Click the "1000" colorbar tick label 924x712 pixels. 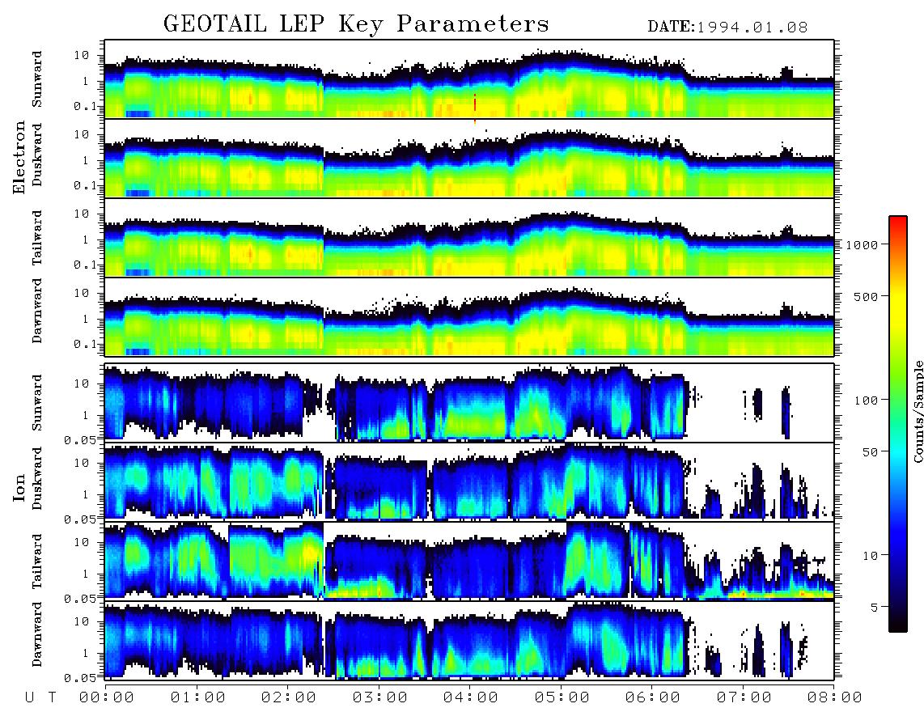[x=862, y=245]
